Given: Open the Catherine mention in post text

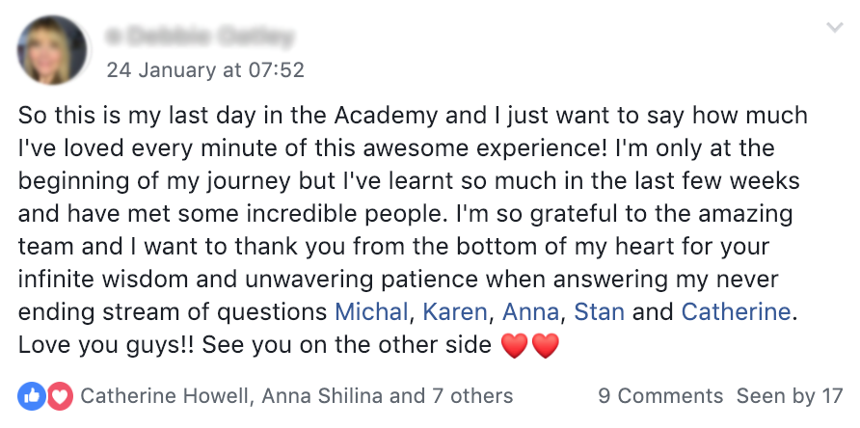Looking at the screenshot, I should (x=736, y=312).
